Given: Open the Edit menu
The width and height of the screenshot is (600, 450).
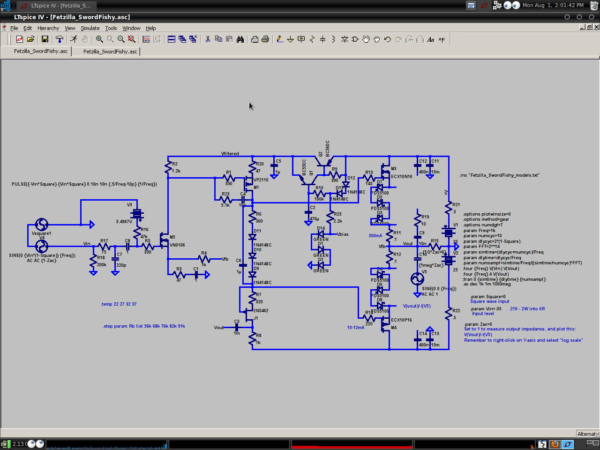Looking at the screenshot, I should [28, 28].
